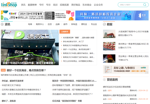
Task: Open 联商奖2023年度心服务评审启动 link
Action: click(x=79, y=53)
